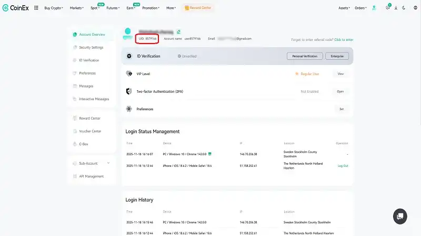Click the CoinEx logo
This screenshot has width=421, height=236.
pyautogui.click(x=15, y=8)
